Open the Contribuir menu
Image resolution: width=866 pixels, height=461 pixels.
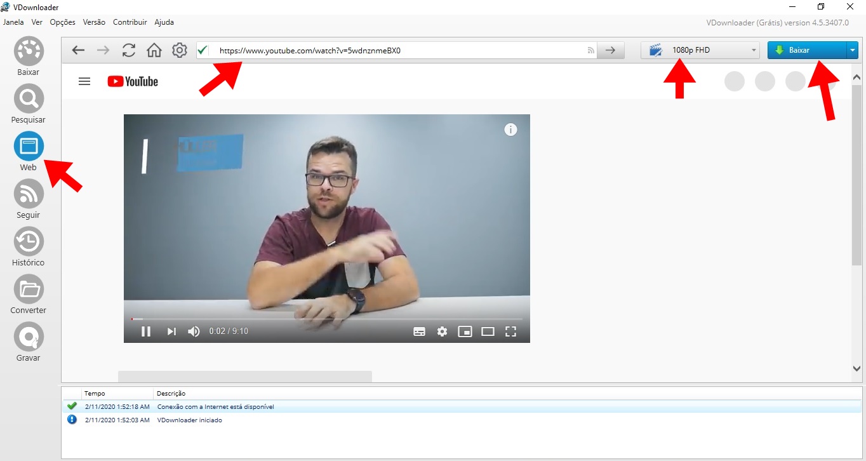130,22
